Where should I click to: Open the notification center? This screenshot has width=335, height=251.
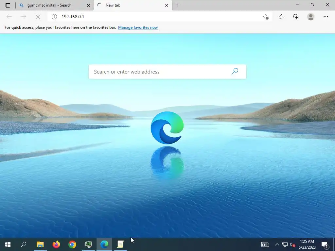pyautogui.click(x=325, y=244)
